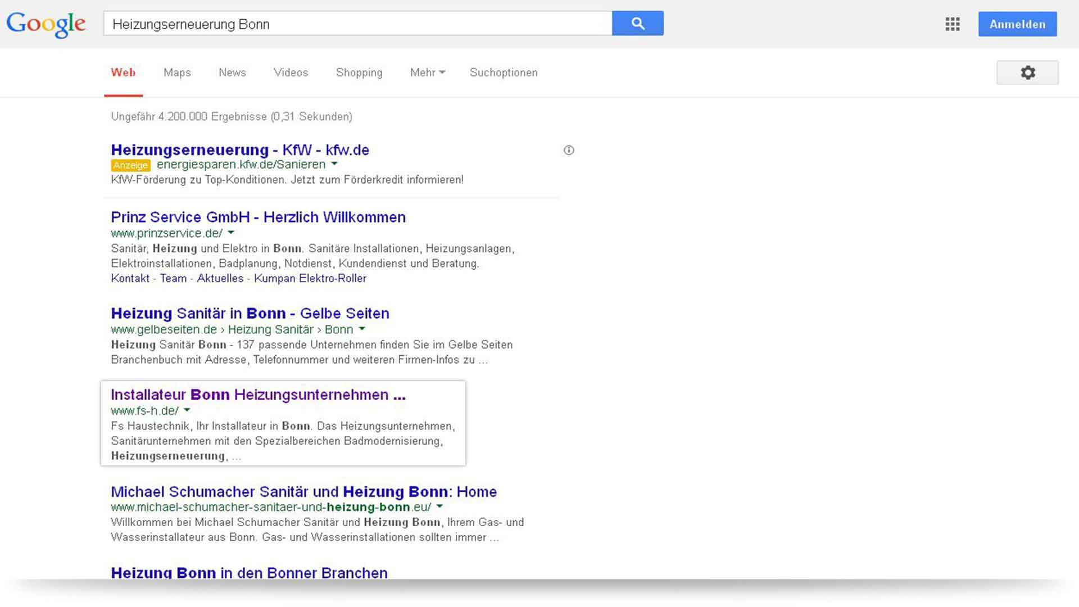Select the Web tab
The width and height of the screenshot is (1079, 607).
coord(123,73)
